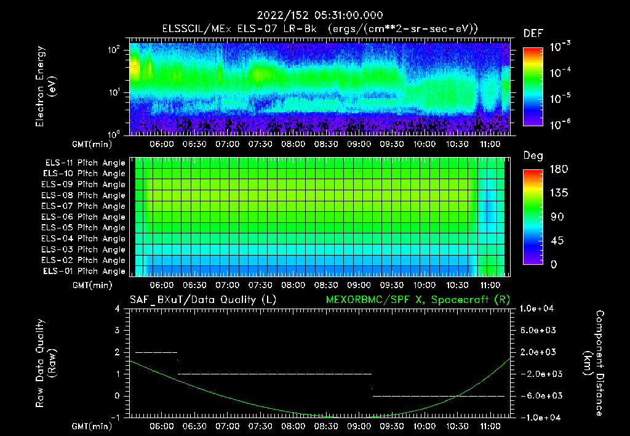Select the ELS-11 Pitch Angle row label
The height and width of the screenshot is (436, 630).
(85, 163)
